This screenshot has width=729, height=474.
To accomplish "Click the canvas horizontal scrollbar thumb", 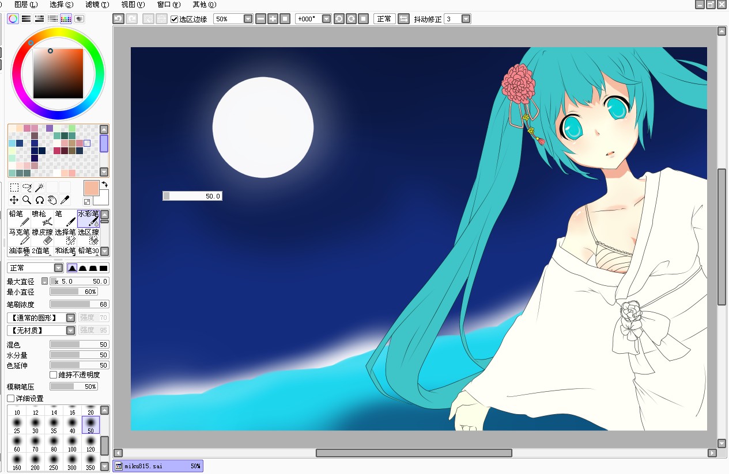I will point(414,453).
